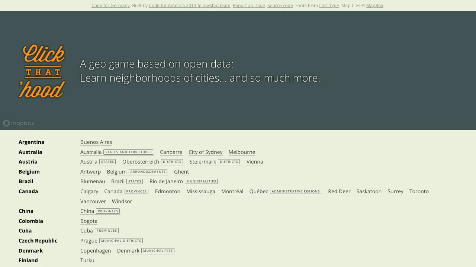Select Steiermark districts map

click(215, 162)
